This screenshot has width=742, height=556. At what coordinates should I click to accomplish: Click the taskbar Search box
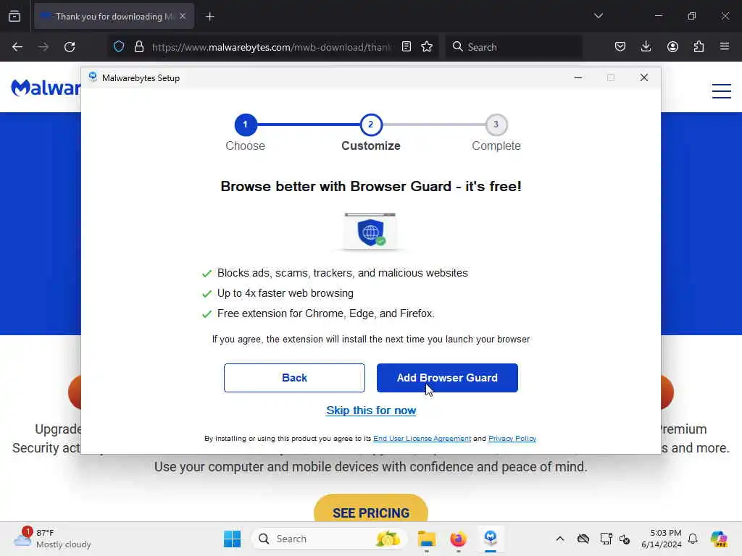[330, 539]
